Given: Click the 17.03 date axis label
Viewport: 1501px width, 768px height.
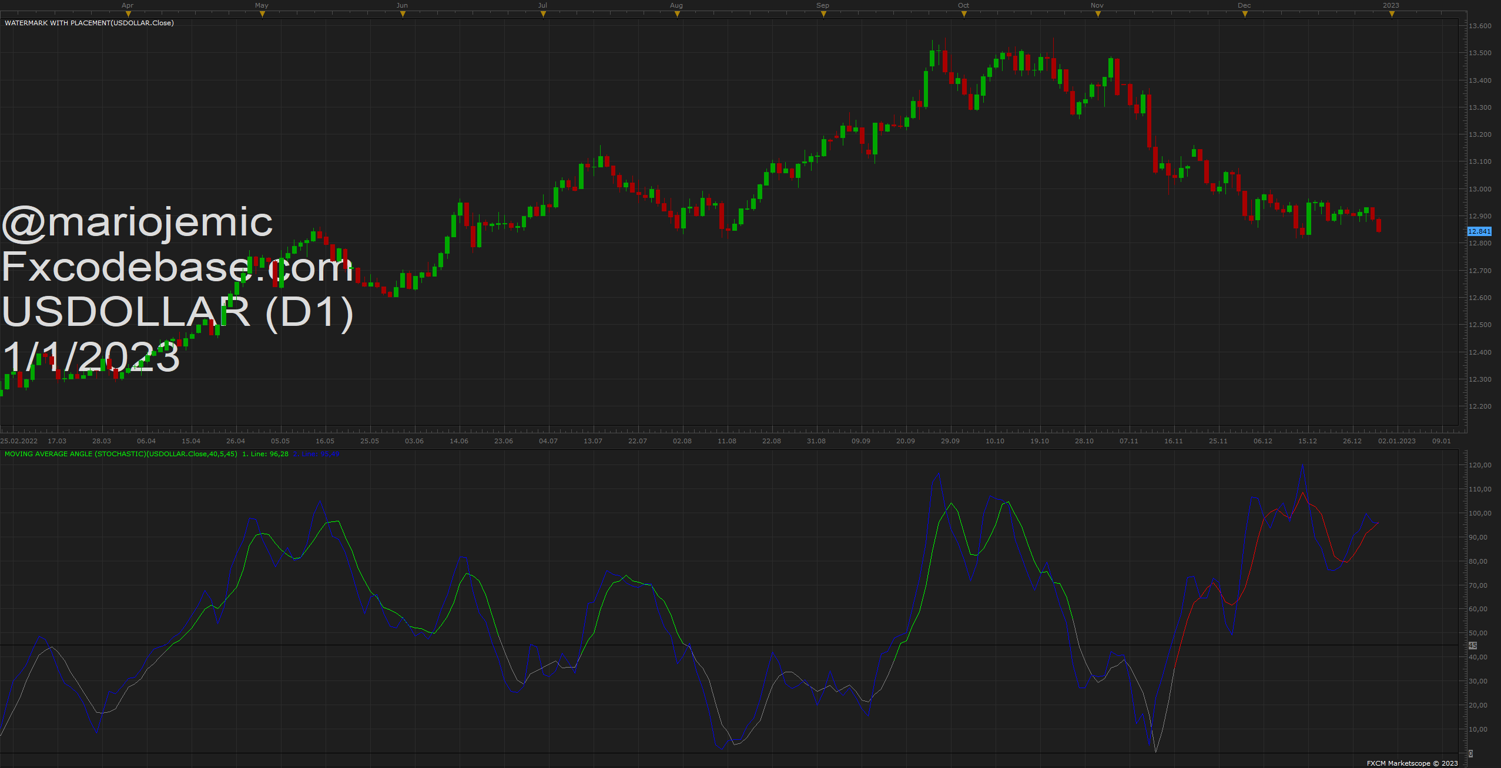Looking at the screenshot, I should coord(57,441).
